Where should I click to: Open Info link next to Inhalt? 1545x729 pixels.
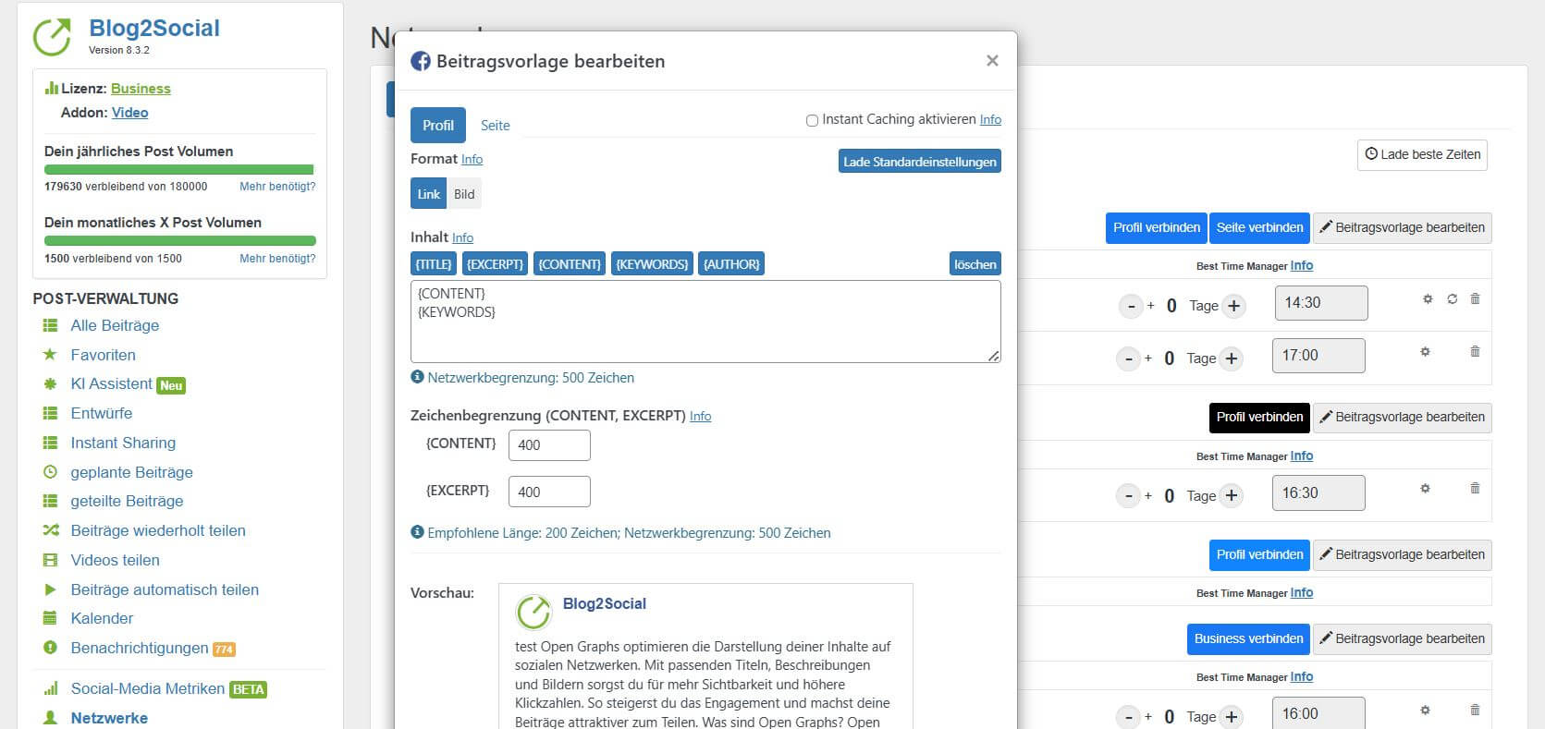tap(462, 237)
